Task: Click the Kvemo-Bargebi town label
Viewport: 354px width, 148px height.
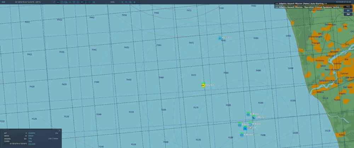Action: click(x=315, y=36)
